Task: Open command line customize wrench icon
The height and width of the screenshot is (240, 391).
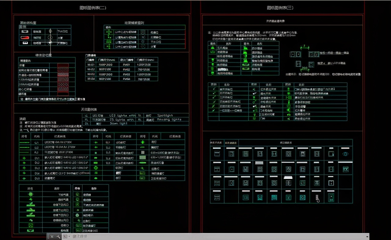Action: [58, 237]
